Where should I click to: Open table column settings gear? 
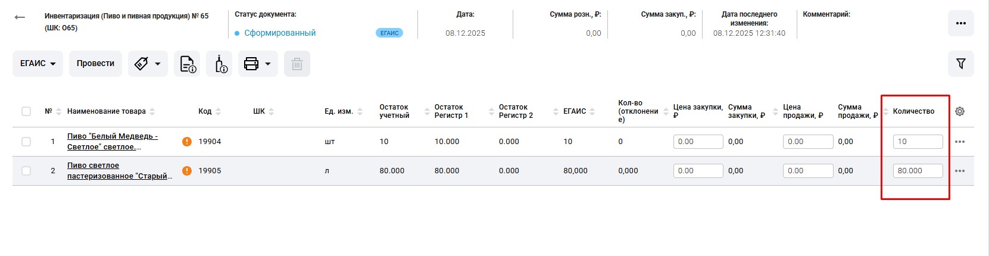(959, 111)
